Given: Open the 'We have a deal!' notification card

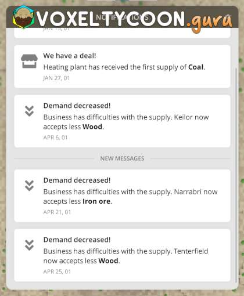Looking at the screenshot, I should [x=122, y=67].
